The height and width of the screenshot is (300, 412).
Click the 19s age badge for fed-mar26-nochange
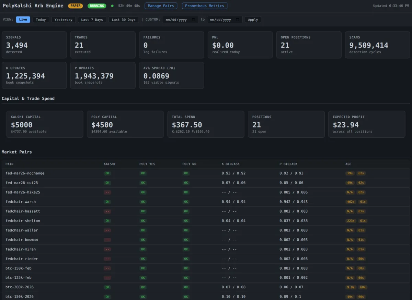(x=350, y=173)
